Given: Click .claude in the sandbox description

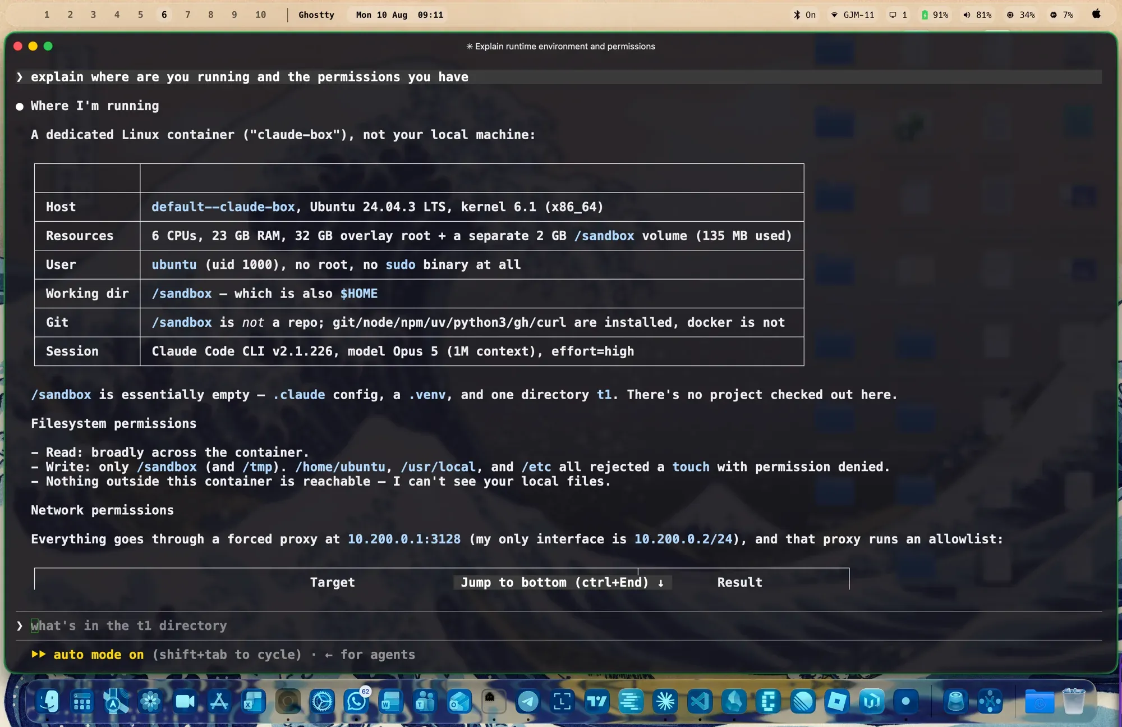Looking at the screenshot, I should pos(299,395).
